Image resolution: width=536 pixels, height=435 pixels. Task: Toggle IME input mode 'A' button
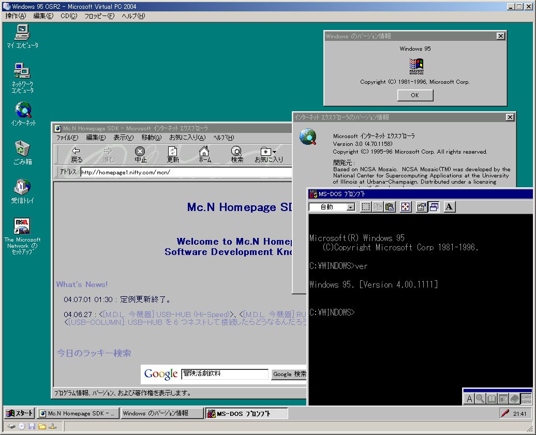[469, 399]
